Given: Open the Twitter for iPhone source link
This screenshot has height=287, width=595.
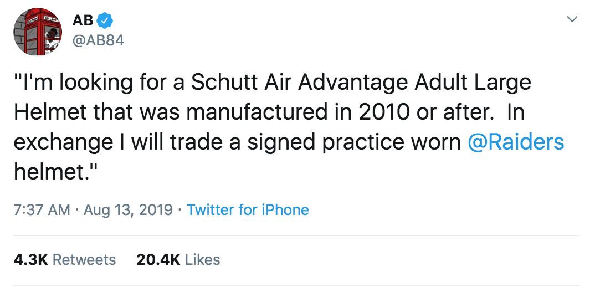Looking at the screenshot, I should pyautogui.click(x=248, y=210).
